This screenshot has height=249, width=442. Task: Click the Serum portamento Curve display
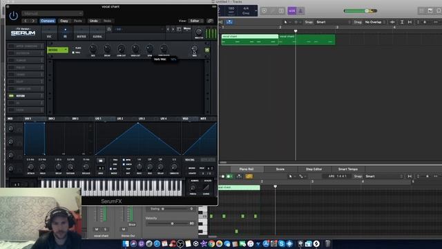pyautogui.click(x=206, y=187)
